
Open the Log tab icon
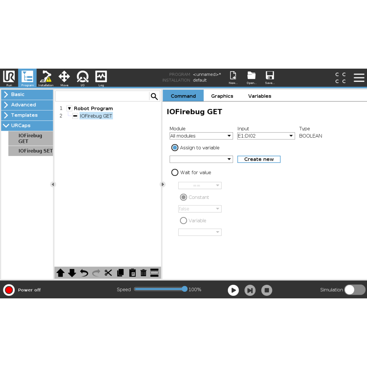click(x=101, y=78)
